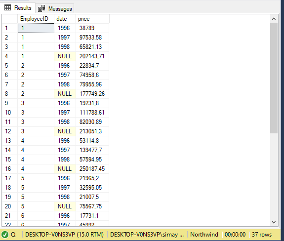Select row number 4 header
This screenshot has width=284, height=241.
pos(10,56)
